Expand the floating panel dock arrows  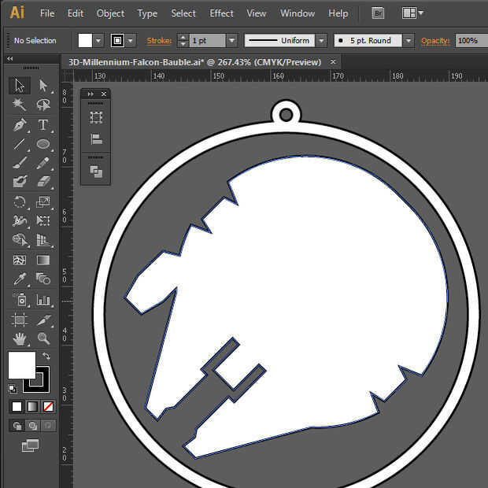coord(91,94)
